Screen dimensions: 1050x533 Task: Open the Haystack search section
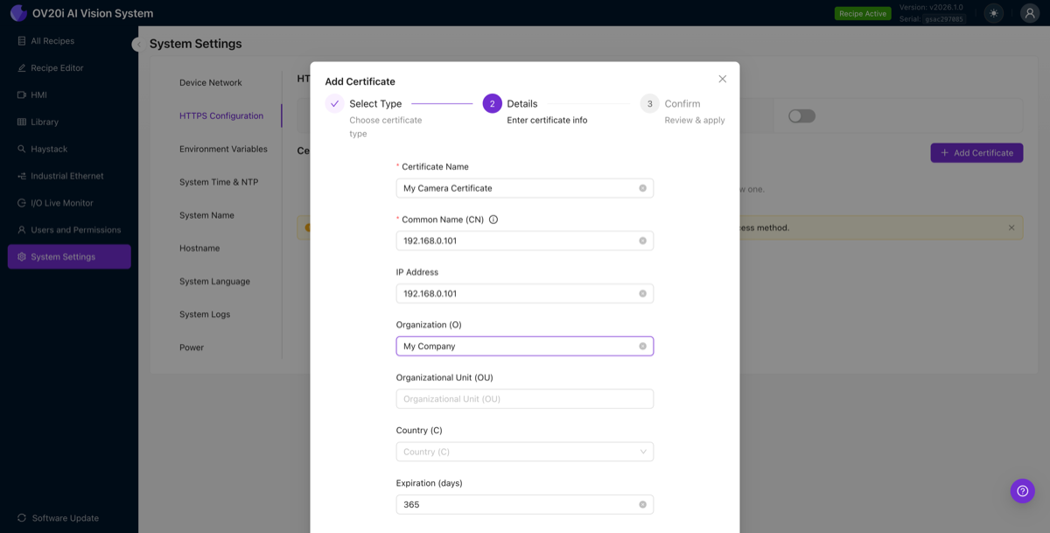[50, 148]
